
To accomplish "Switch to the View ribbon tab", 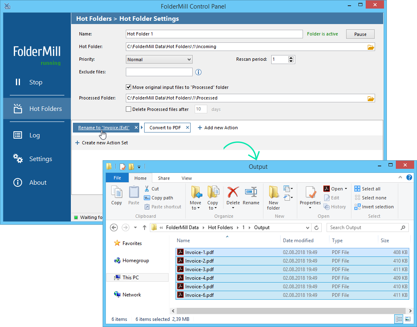I will [x=187, y=178].
